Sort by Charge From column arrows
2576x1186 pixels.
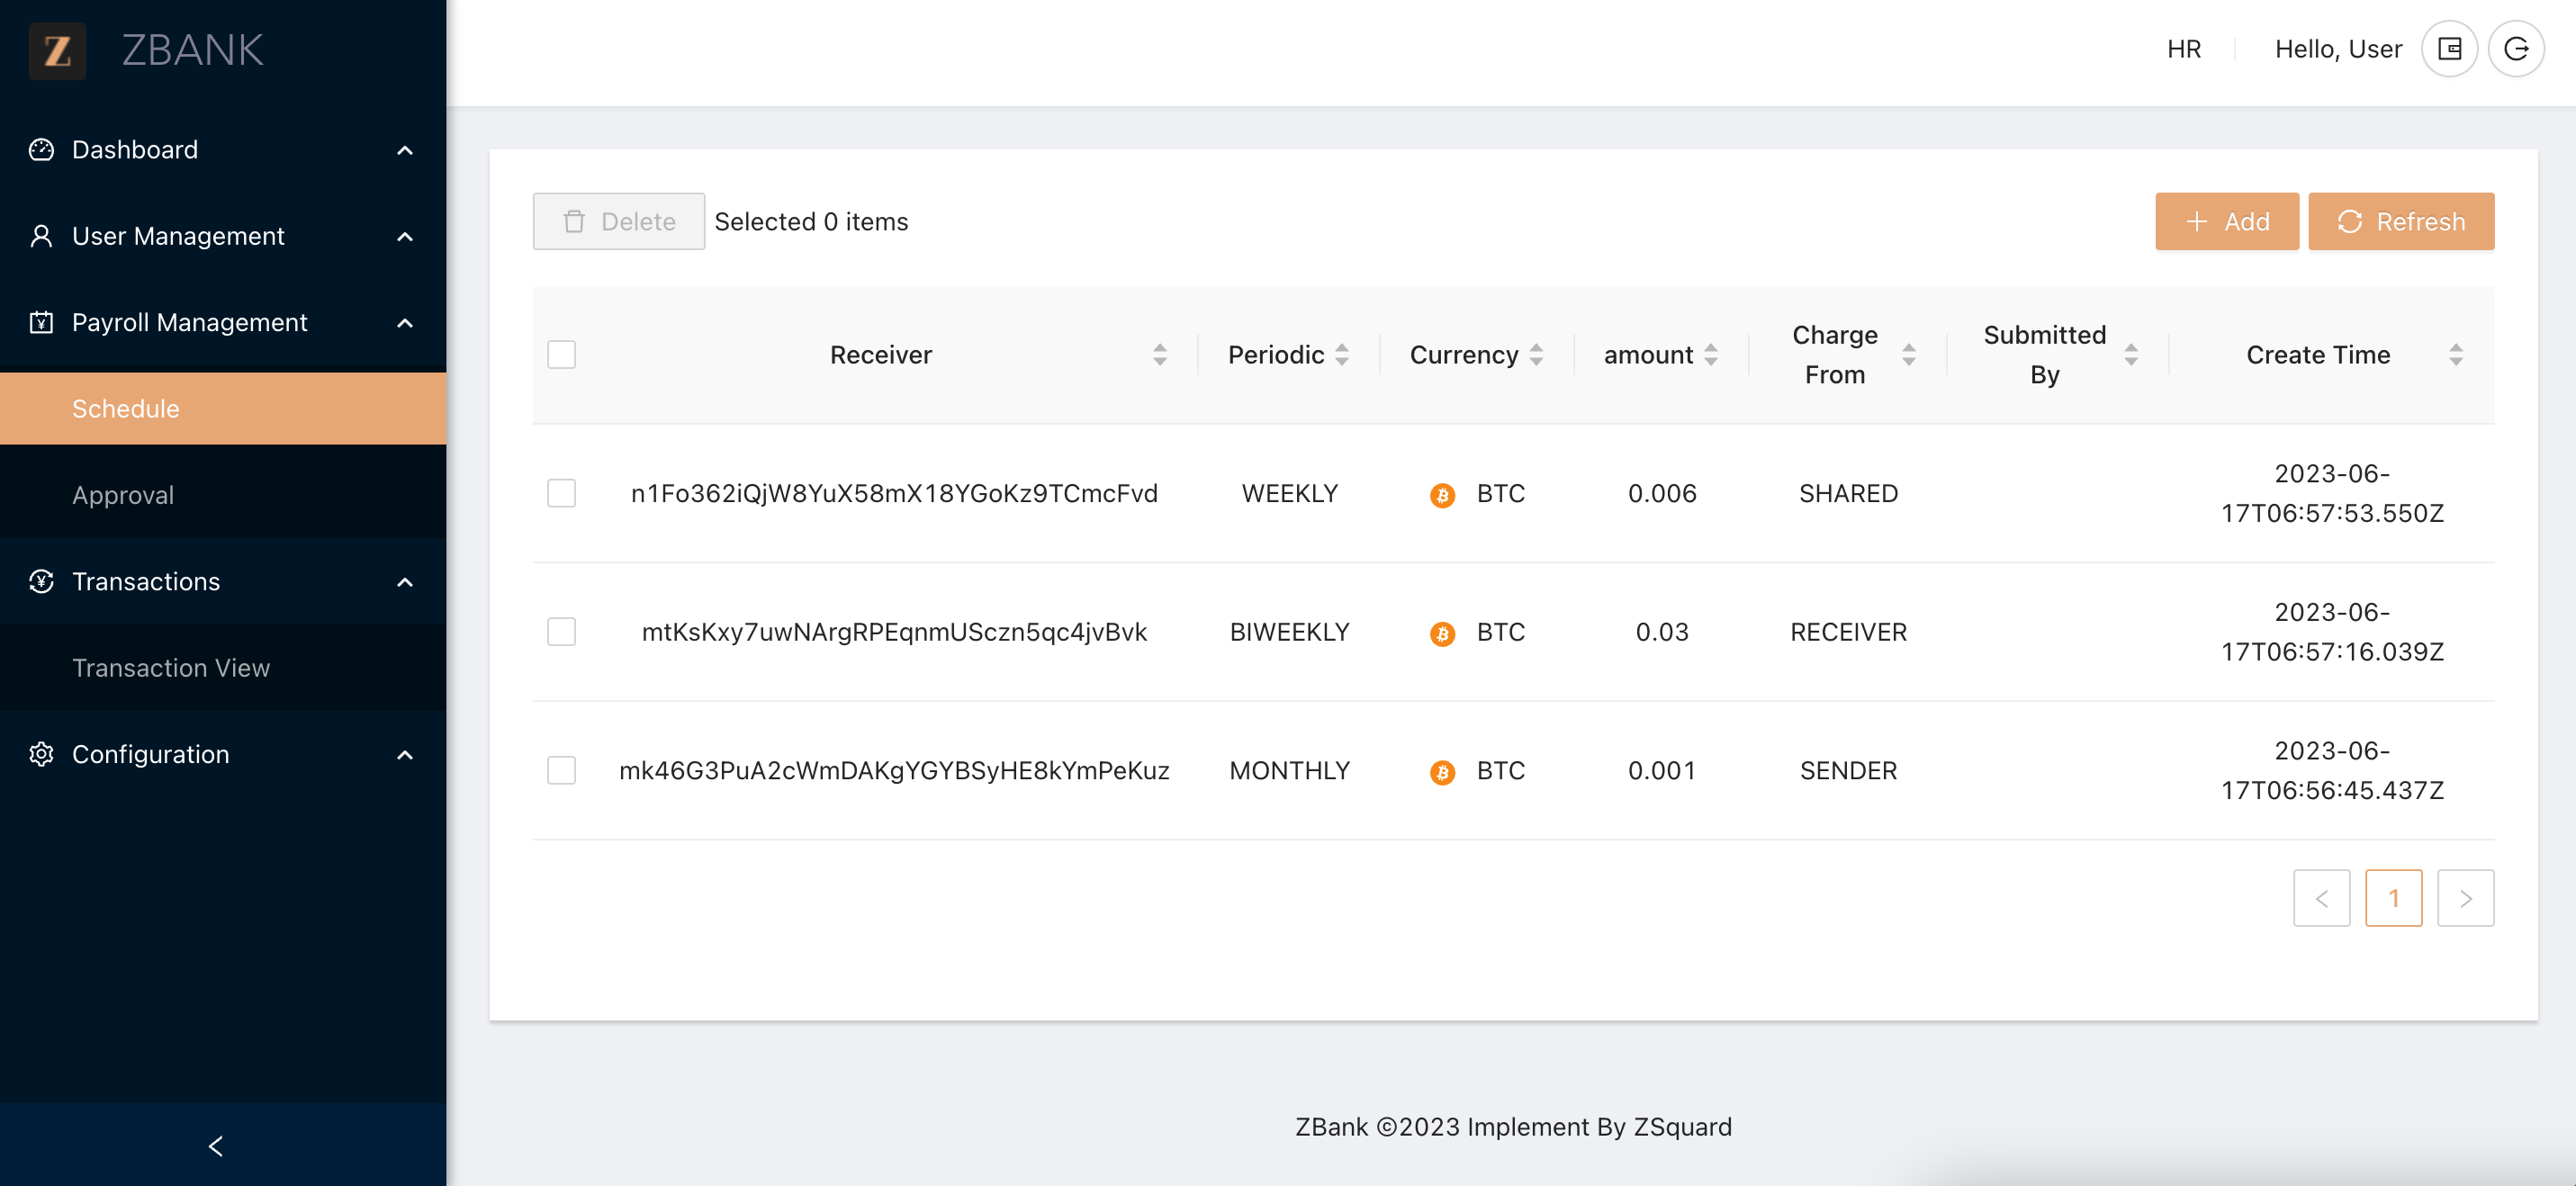(x=1909, y=355)
